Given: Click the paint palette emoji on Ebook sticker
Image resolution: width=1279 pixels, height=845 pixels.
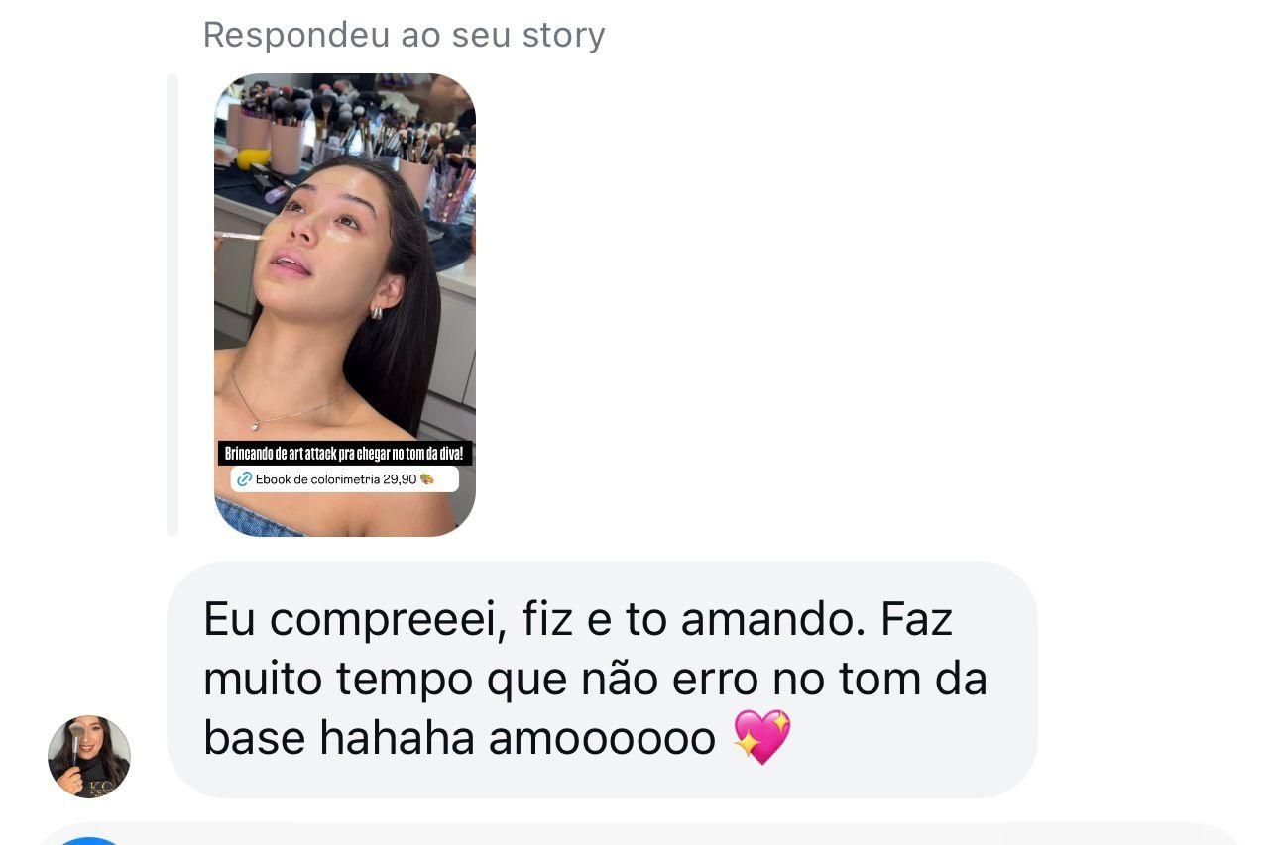Looking at the screenshot, I should [x=427, y=479].
